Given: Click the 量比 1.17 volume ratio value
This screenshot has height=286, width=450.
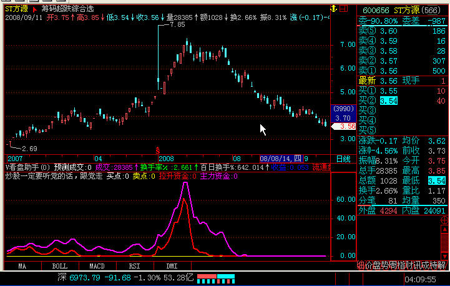Looking at the screenshot, I should [x=436, y=191].
